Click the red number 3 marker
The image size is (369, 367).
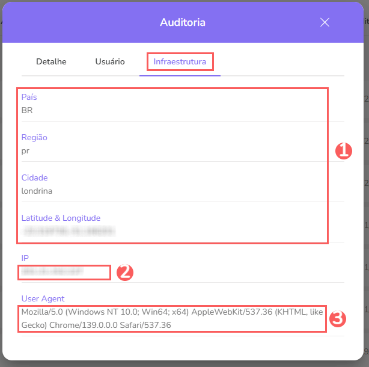(338, 318)
